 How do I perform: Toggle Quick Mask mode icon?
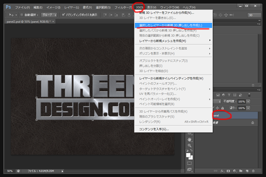[x=189, y=163]
